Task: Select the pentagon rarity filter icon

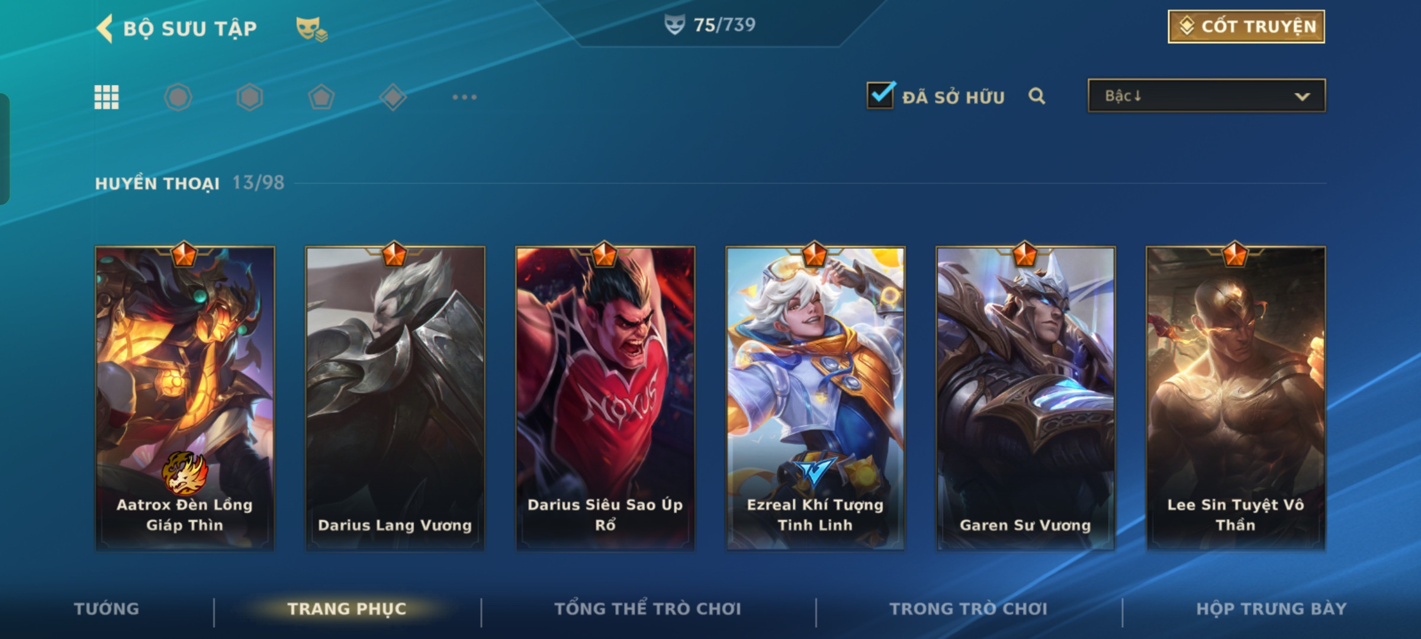Action: tap(322, 97)
